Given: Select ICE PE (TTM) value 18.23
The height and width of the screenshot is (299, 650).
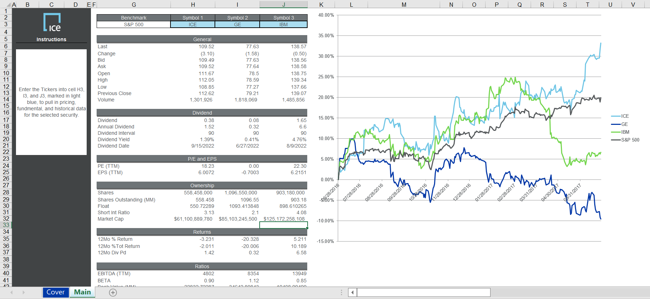Looking at the screenshot, I should 208,166.
